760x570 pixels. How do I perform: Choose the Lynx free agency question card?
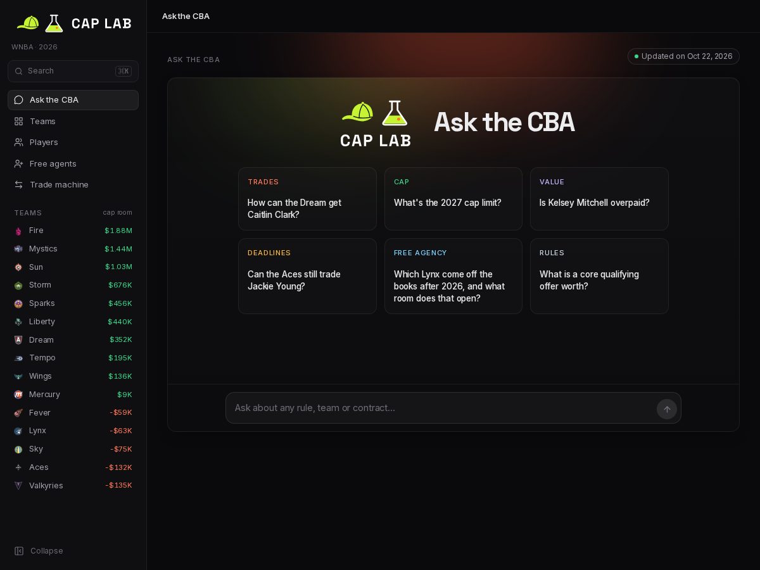(x=453, y=276)
